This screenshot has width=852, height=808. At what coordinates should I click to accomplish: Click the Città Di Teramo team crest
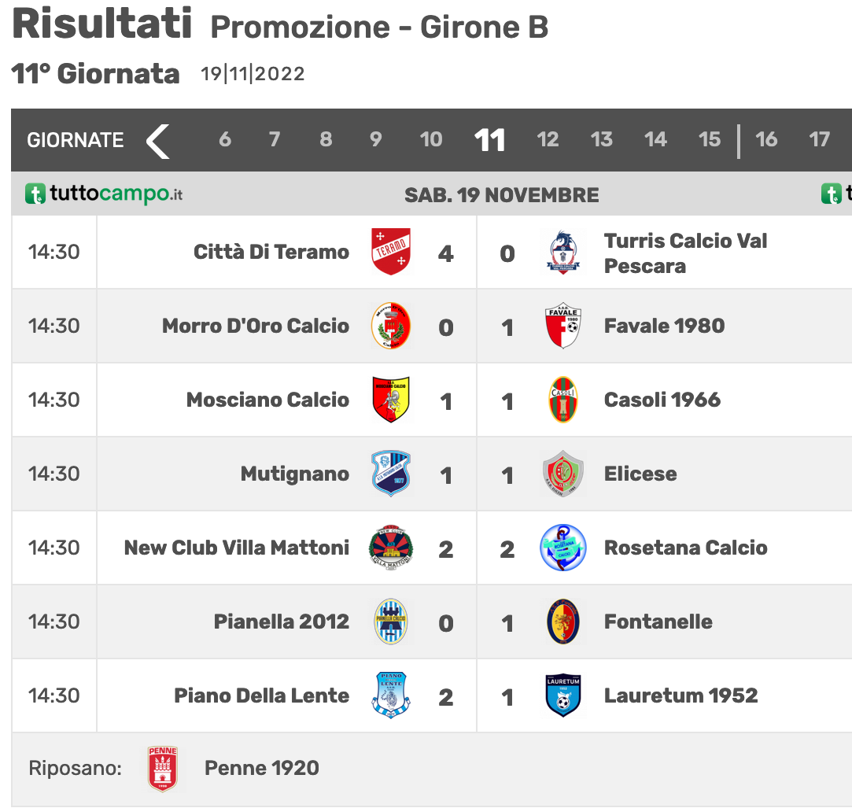(x=391, y=252)
